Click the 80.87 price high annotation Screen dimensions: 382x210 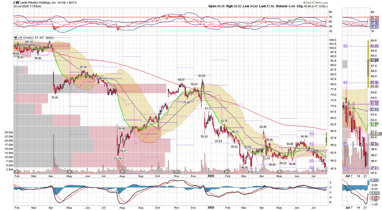pyautogui.click(x=181, y=79)
